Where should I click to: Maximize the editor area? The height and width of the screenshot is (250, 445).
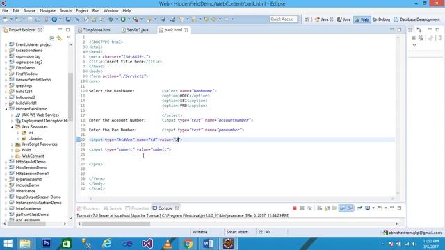click(399, 29)
